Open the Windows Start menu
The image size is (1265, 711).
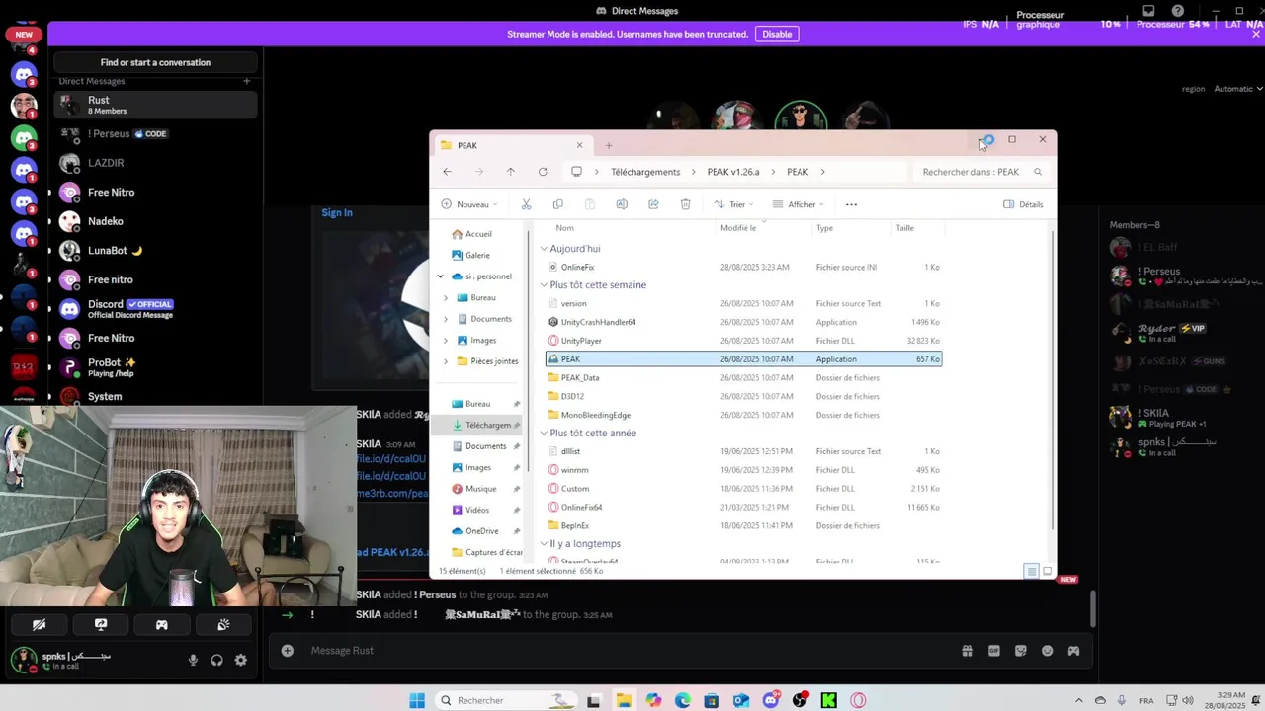pos(417,700)
